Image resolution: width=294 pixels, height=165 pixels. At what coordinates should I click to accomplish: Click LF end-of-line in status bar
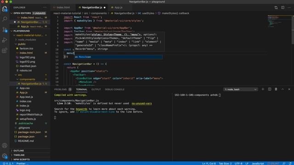pos(247,164)
